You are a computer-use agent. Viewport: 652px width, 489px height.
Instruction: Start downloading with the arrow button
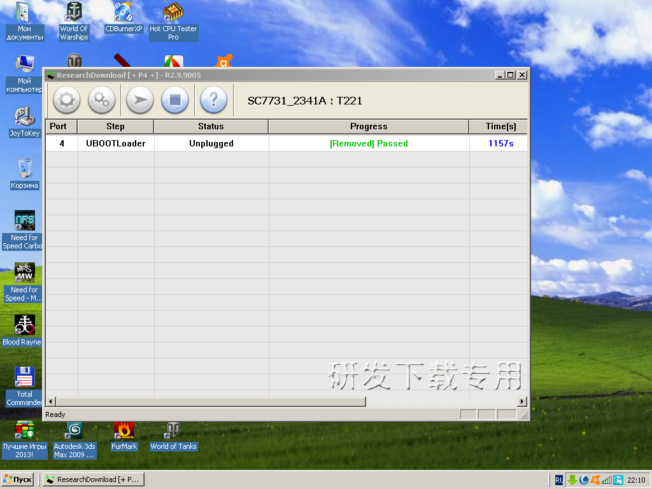(139, 100)
